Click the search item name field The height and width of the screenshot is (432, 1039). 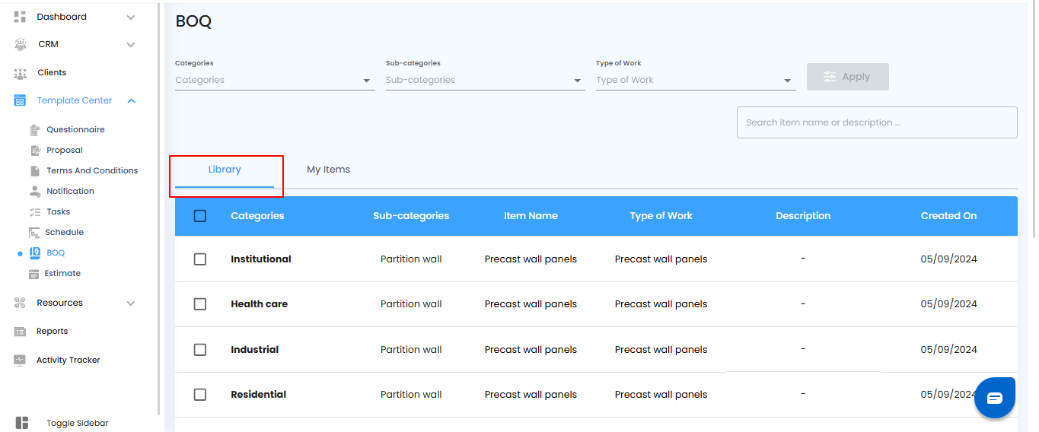point(876,122)
